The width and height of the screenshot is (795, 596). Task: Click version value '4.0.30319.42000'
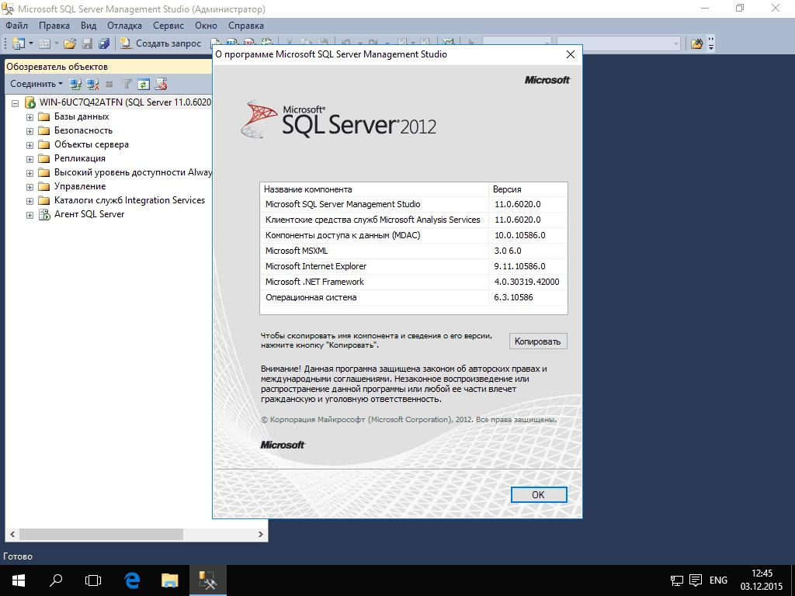(x=527, y=282)
